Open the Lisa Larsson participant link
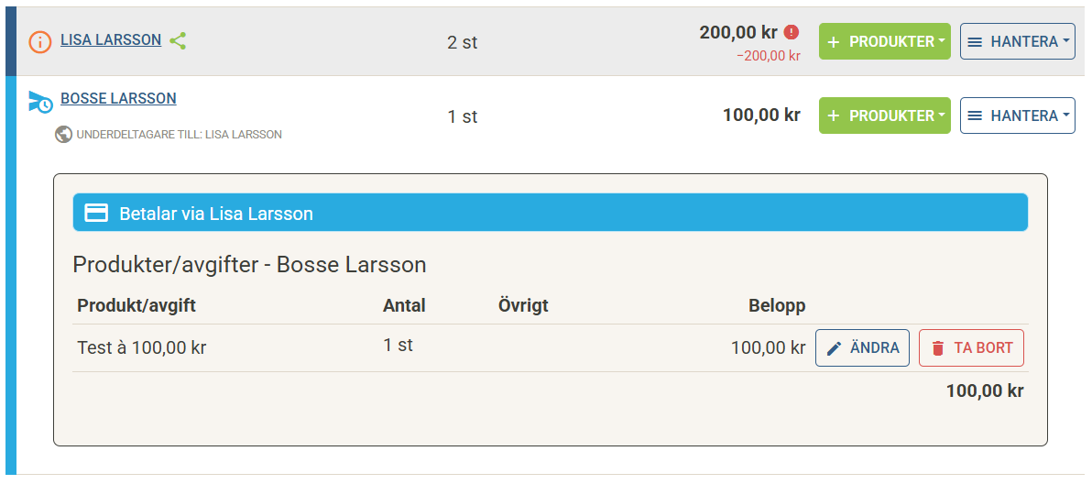Screen dimensions: 1092x484 coord(111,40)
